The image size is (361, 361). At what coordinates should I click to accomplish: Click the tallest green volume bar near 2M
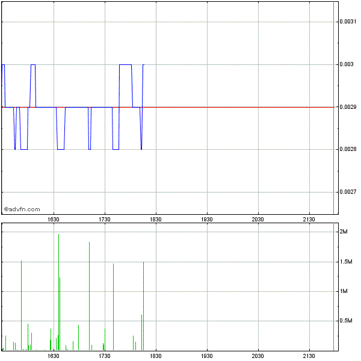coord(59,292)
